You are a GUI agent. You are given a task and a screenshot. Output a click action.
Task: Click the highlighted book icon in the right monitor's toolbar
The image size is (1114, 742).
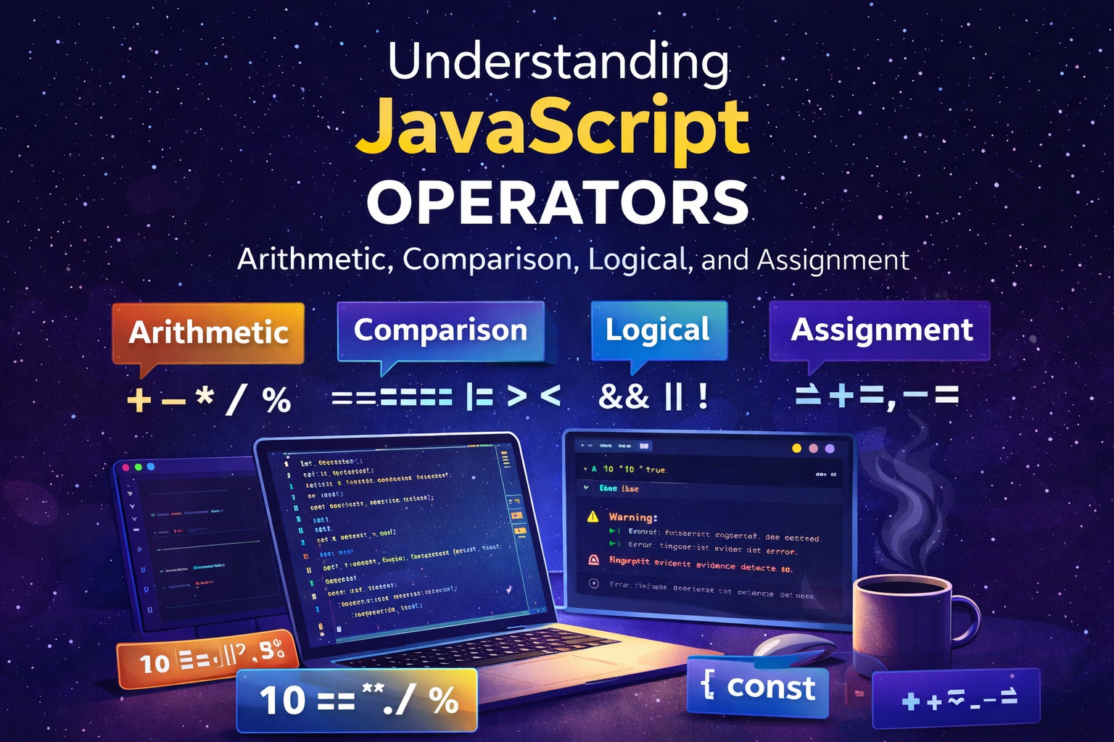click(x=645, y=446)
